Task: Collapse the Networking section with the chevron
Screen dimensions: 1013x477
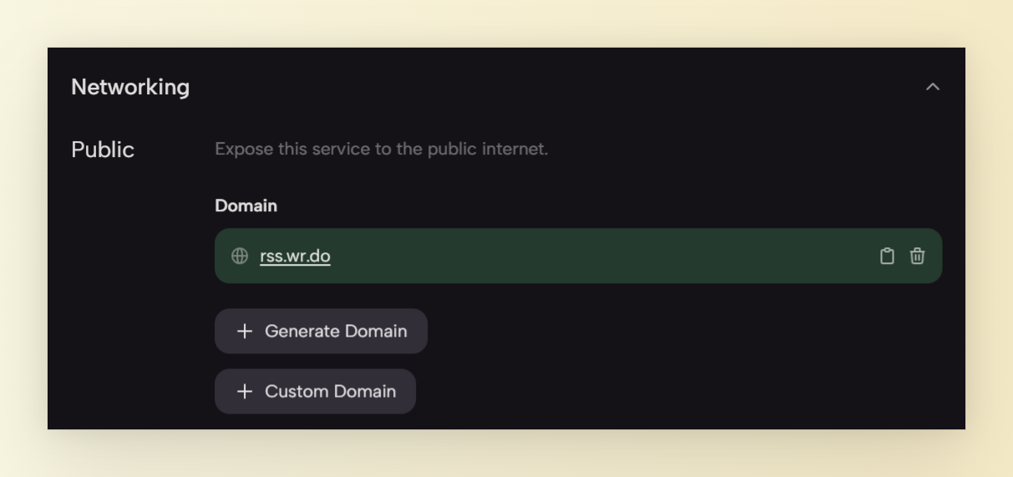Action: [x=933, y=87]
